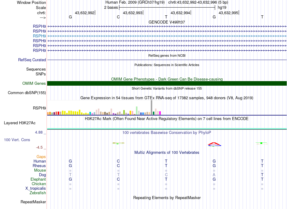This screenshot has width=287, height=209.
Task: Select position marker 43,632,994 on the ruler
Action: tap(180, 13)
